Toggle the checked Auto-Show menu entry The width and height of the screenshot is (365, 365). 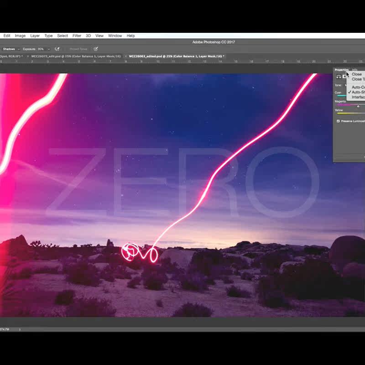[358, 92]
